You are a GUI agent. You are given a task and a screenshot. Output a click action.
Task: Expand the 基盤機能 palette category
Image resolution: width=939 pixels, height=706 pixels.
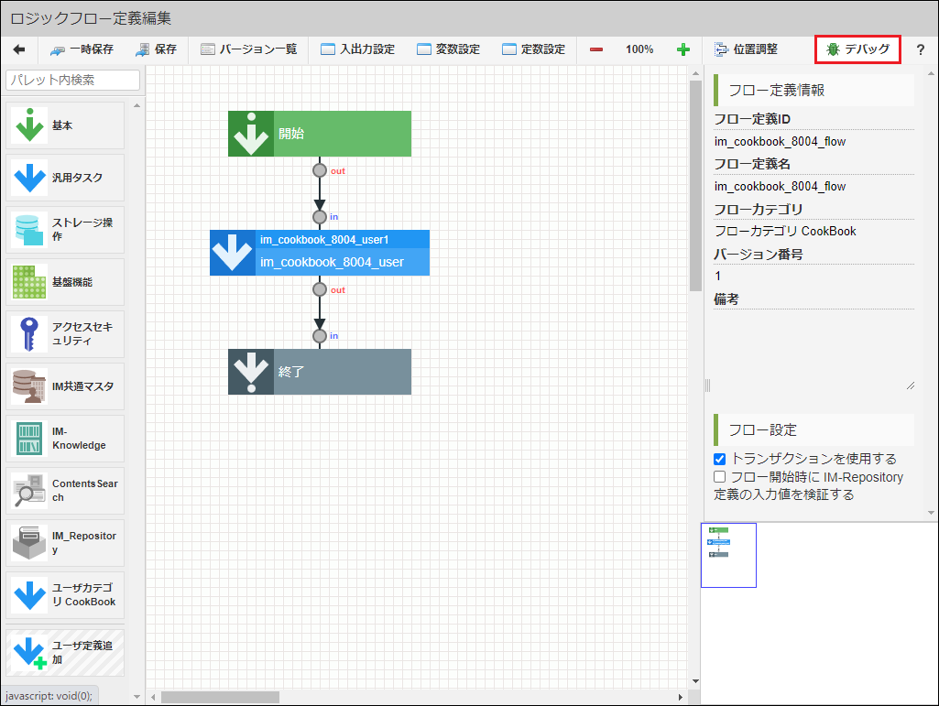(x=65, y=282)
